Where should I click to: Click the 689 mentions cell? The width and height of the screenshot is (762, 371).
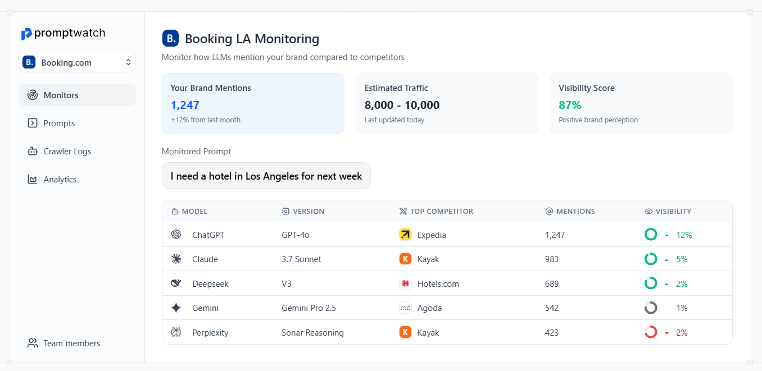click(552, 283)
